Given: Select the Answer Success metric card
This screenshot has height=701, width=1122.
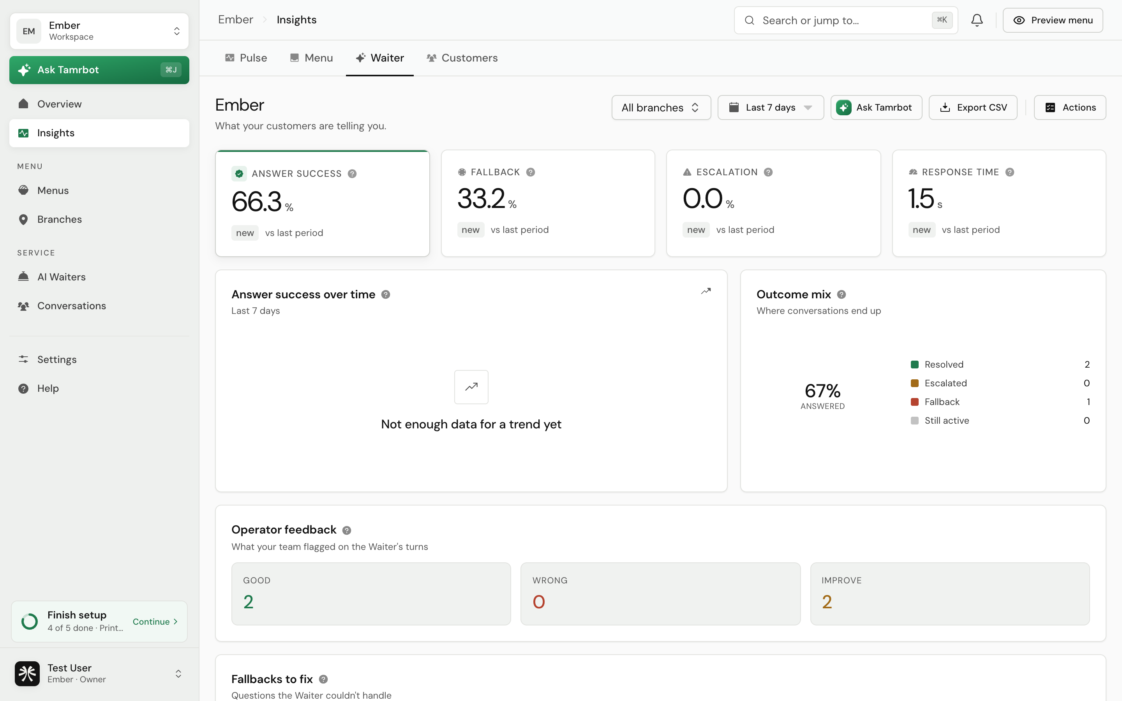Looking at the screenshot, I should point(323,203).
